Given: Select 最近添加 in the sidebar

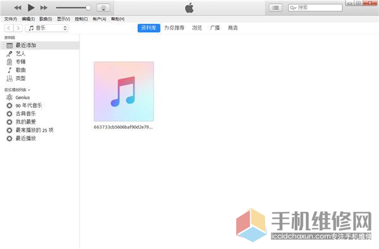Looking at the screenshot, I should pos(40,45).
